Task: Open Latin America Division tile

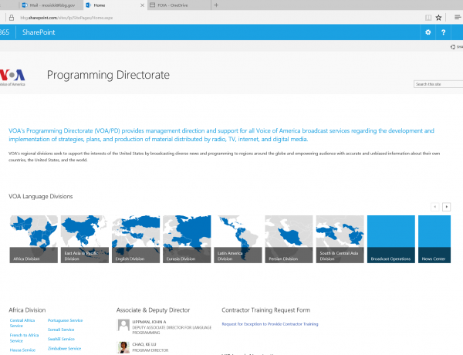Action: click(238, 239)
